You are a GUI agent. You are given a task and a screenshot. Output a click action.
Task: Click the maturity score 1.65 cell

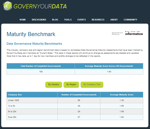tap(122, 106)
